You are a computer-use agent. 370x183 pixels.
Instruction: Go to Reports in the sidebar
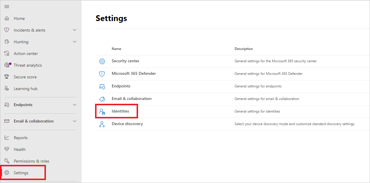20,138
